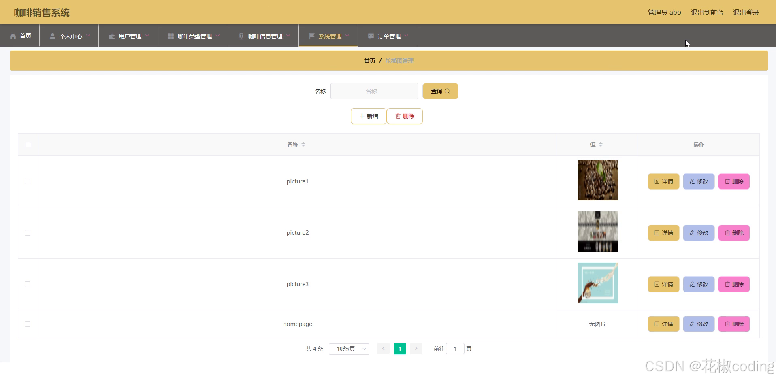This screenshot has width=776, height=379.
Task: Focus the 名称 search input field
Action: [374, 91]
